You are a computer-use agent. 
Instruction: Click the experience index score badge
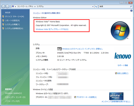click(x=59, y=49)
